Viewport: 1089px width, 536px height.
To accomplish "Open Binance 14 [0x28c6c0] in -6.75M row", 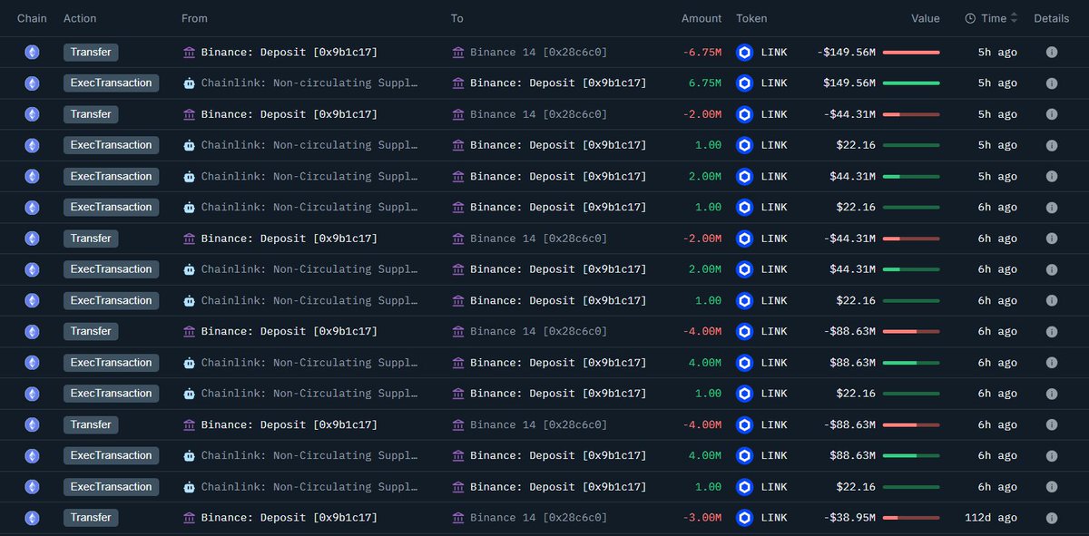I will pyautogui.click(x=538, y=53).
